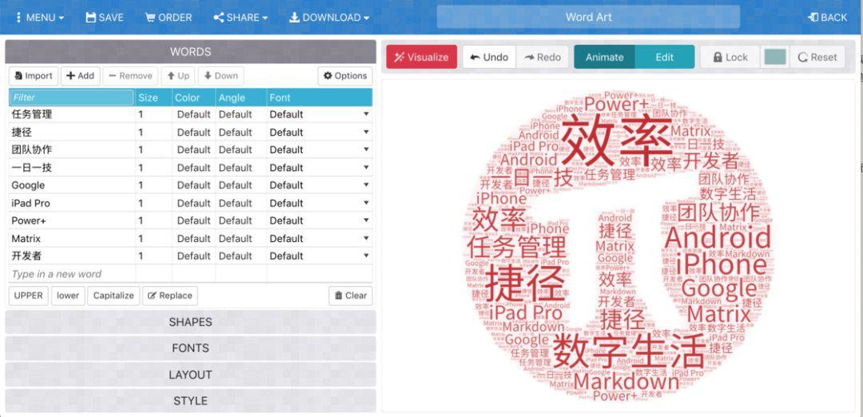Expand the SHAPES panel
863x417 pixels.
pyautogui.click(x=190, y=322)
